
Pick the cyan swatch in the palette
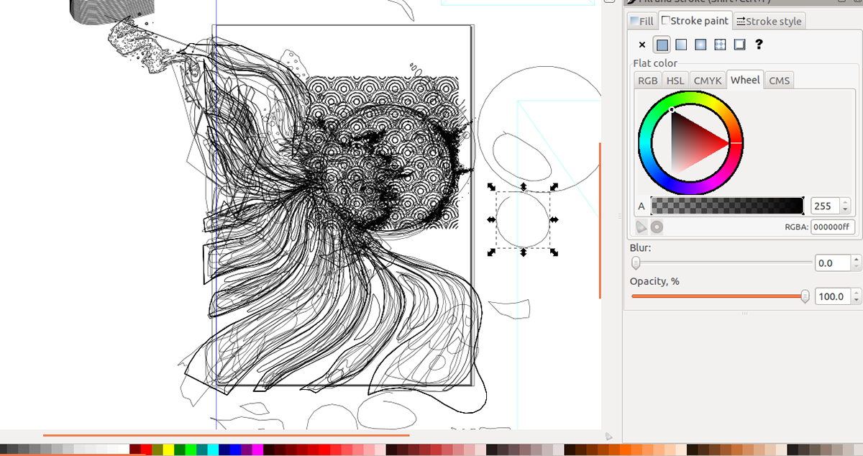point(213,450)
